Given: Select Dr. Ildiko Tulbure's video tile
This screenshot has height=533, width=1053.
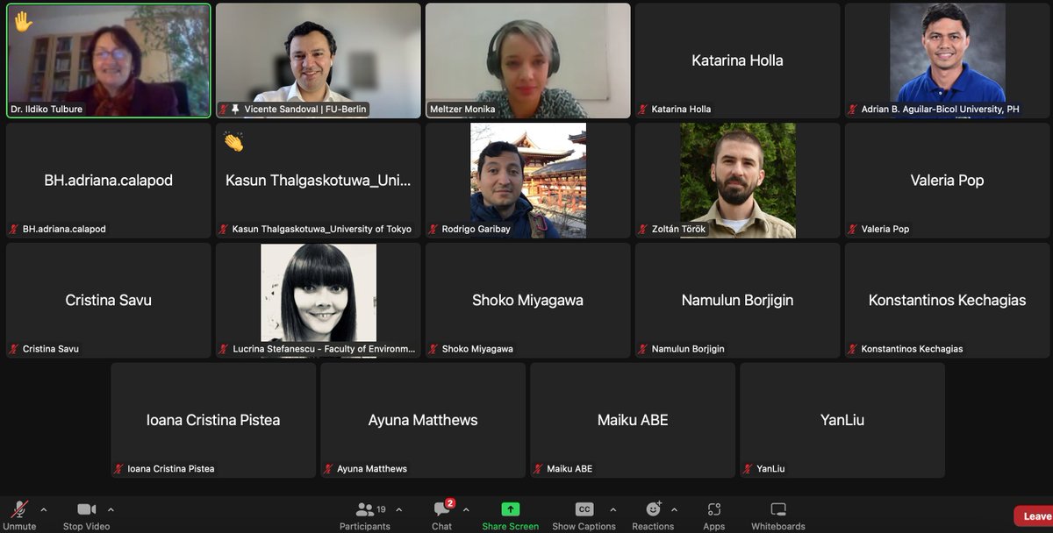Looking at the screenshot, I should click(x=109, y=60).
